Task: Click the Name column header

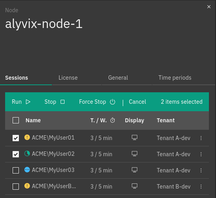Action: 33,120
